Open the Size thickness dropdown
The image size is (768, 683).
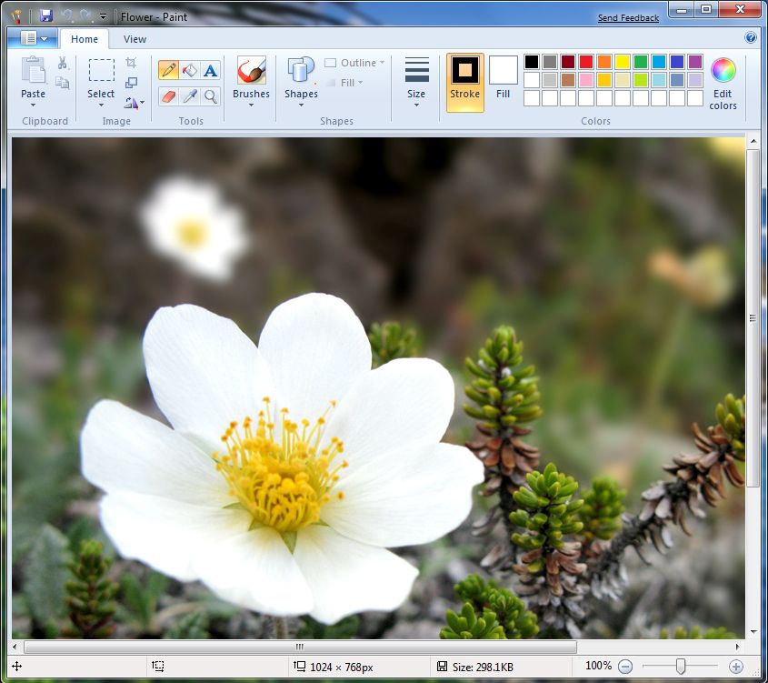[416, 82]
